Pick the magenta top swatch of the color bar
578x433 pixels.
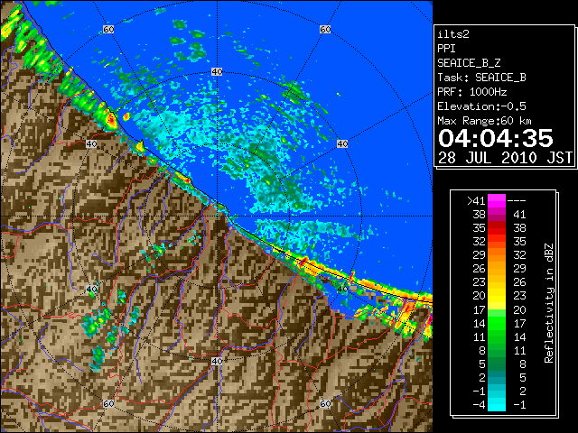tap(497, 200)
